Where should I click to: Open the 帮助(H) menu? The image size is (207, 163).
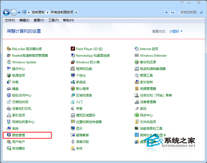(68, 20)
